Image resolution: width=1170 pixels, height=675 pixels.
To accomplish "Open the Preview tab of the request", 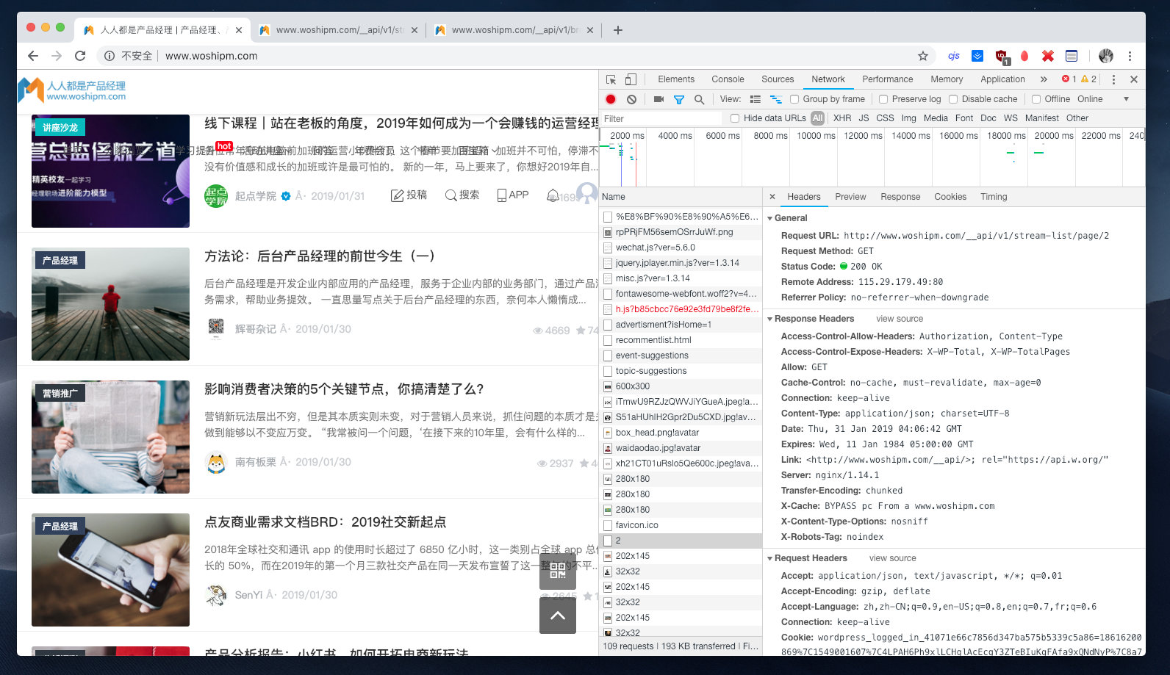I will click(x=850, y=197).
